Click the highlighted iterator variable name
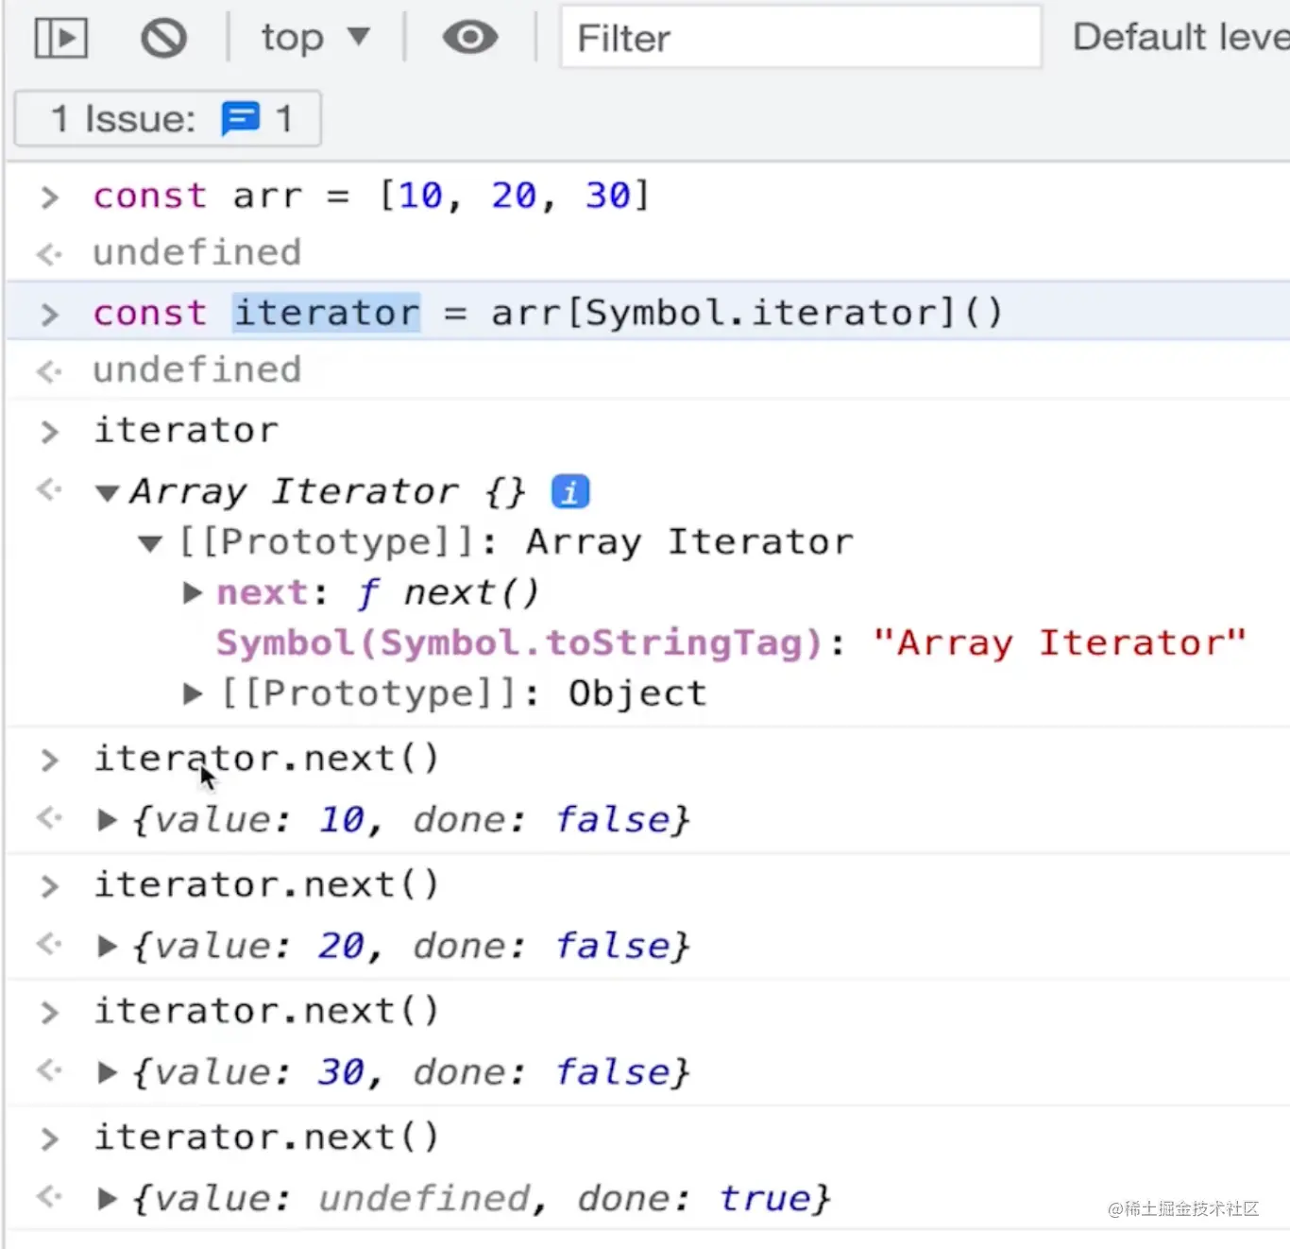 (327, 313)
